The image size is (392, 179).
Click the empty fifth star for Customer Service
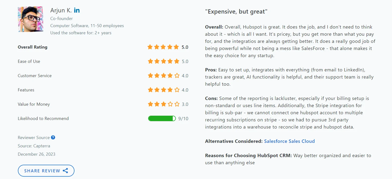click(177, 75)
